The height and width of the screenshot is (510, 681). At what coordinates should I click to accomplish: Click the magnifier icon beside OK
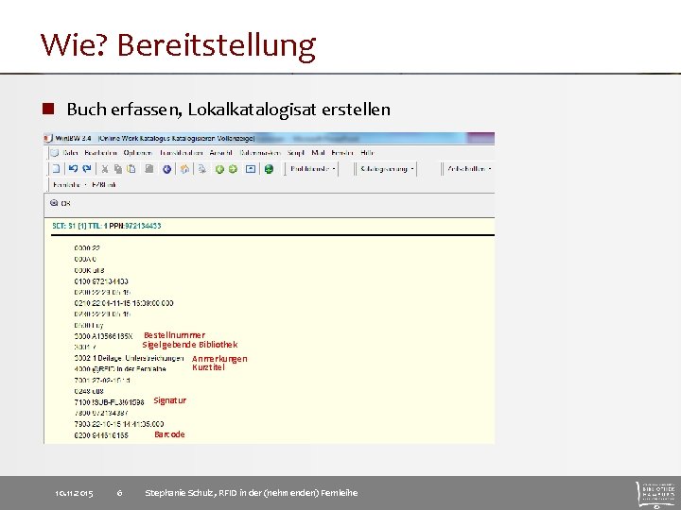tap(54, 203)
